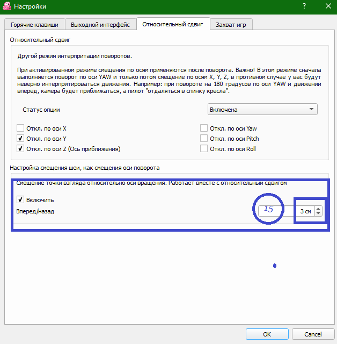Image resolution: width=337 pixels, height=344 pixels.
Task: Check Откл. по оси Yaw
Action: point(203,128)
